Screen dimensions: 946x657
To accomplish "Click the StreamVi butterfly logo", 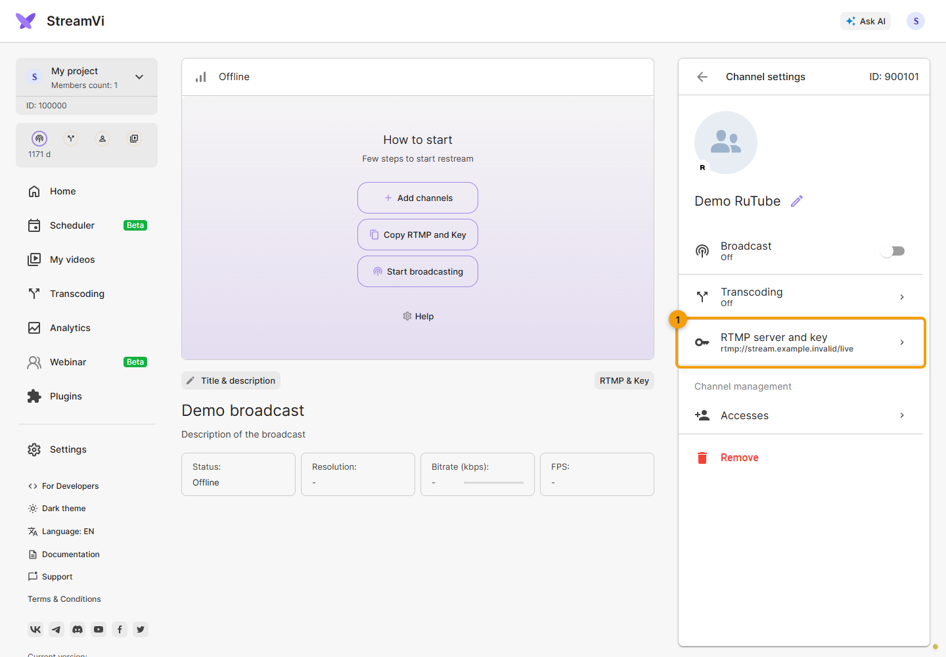I will coord(26,21).
